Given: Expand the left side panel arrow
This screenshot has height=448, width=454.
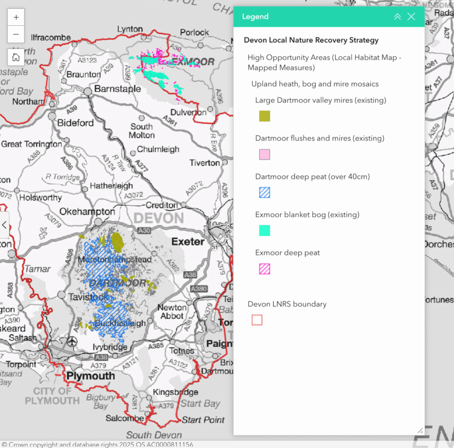Looking at the screenshot, I should pos(4,225).
